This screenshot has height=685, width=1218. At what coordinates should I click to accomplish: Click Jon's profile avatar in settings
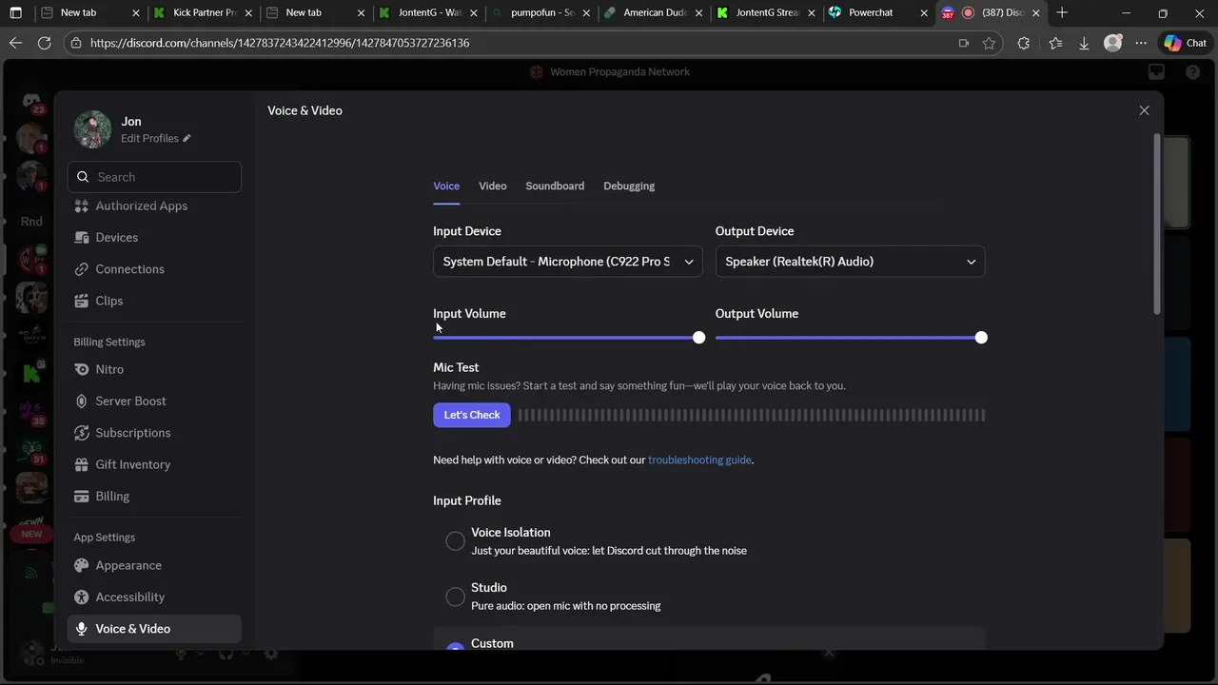[92, 129]
